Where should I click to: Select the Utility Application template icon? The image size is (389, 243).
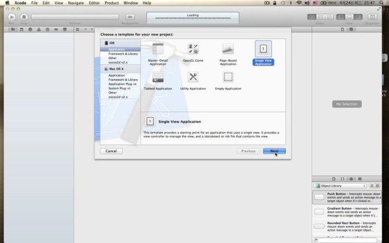(193, 77)
